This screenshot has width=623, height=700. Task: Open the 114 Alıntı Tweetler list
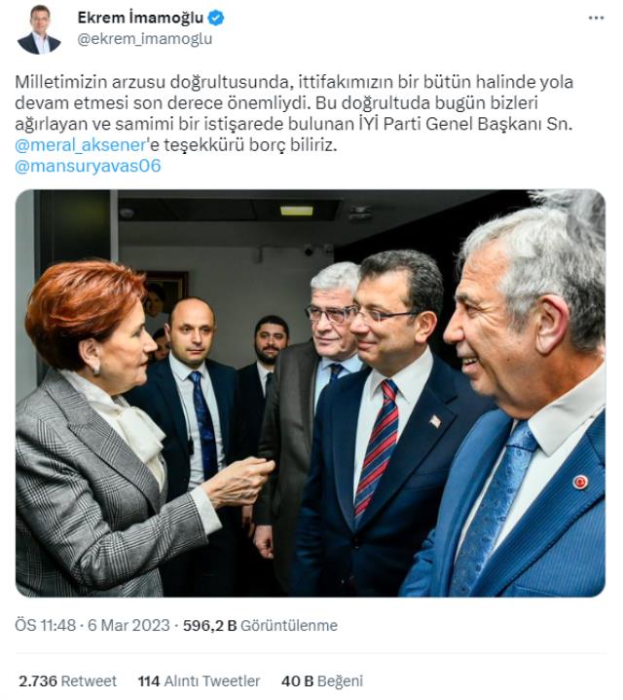pyautogui.click(x=199, y=681)
